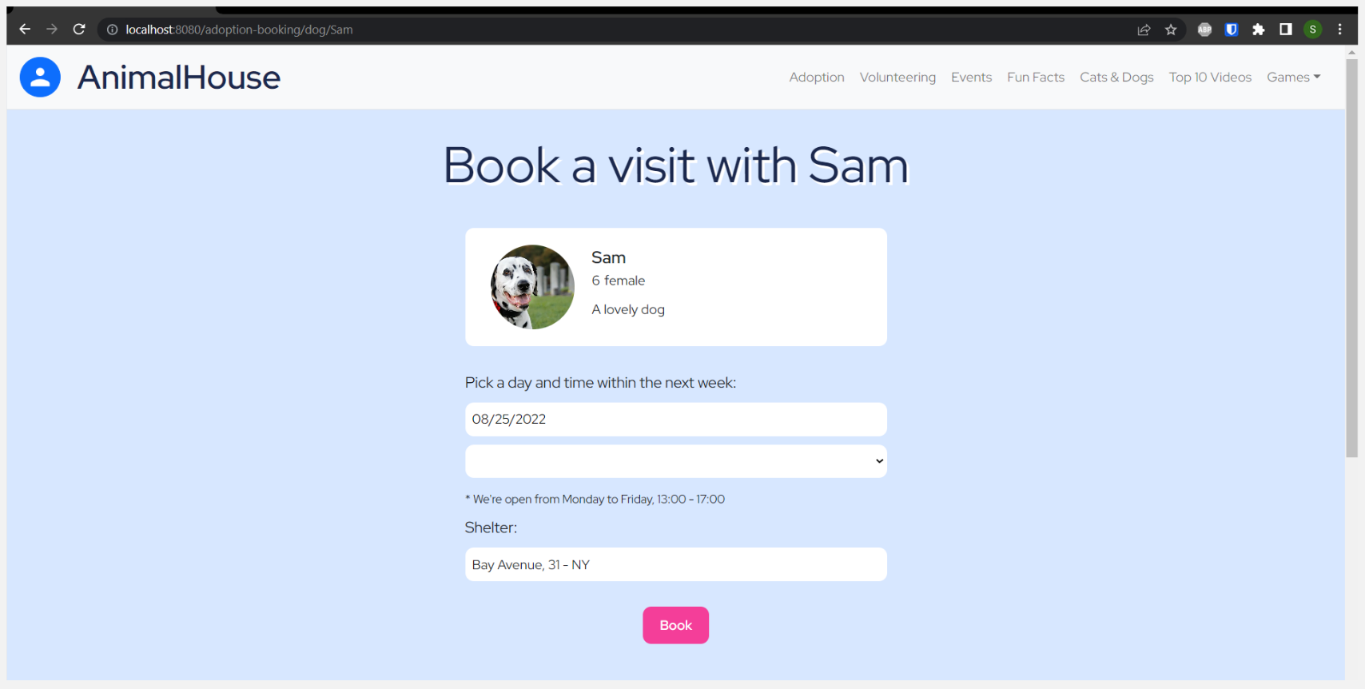1365x689 pixels.
Task: Submit the visit with the Book button
Action: point(676,625)
